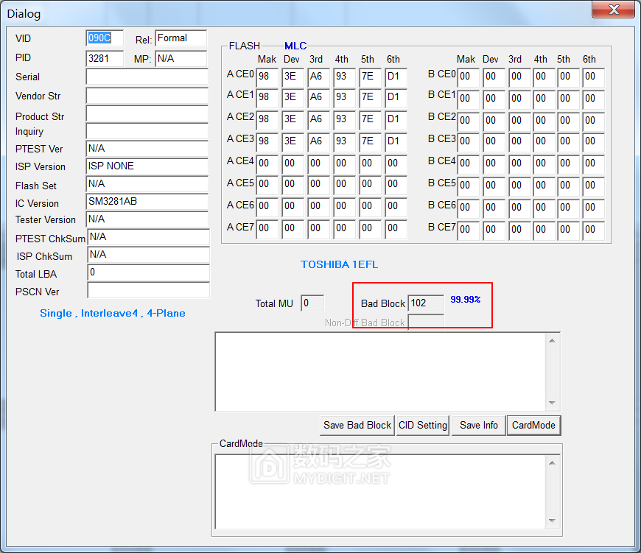Open the CID Setting button
Viewport: 641px width, 553px height.
click(423, 425)
